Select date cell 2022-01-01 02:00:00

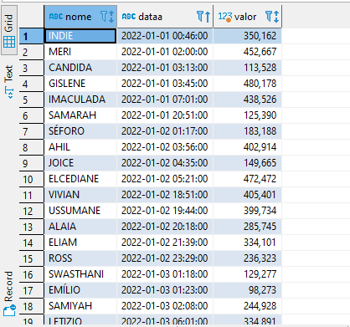click(165, 52)
